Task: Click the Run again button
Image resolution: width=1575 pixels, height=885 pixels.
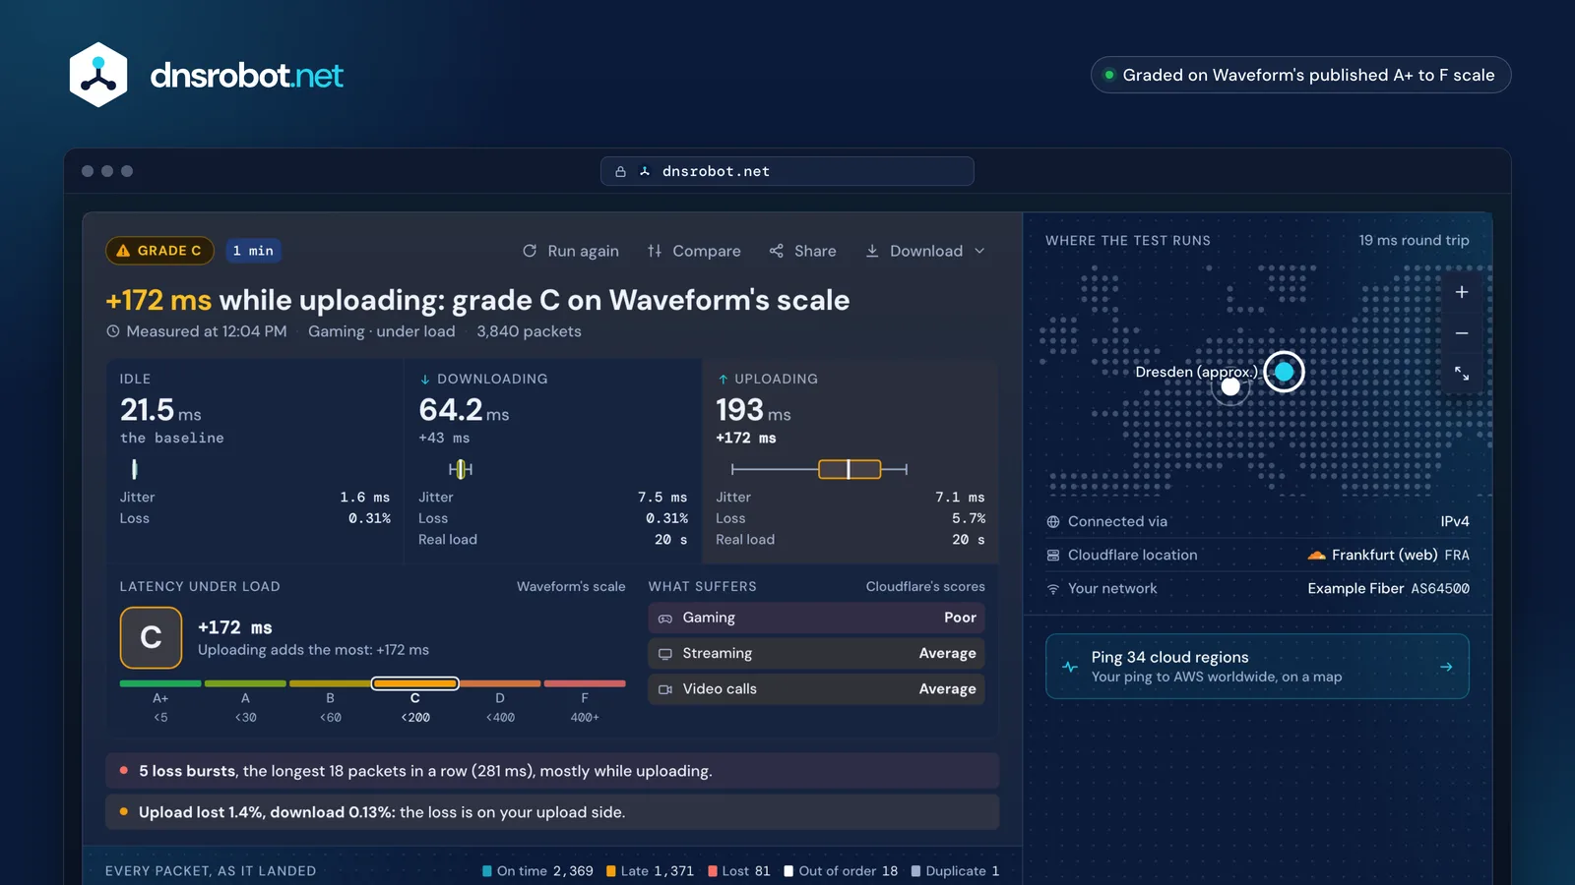Action: coord(571,251)
